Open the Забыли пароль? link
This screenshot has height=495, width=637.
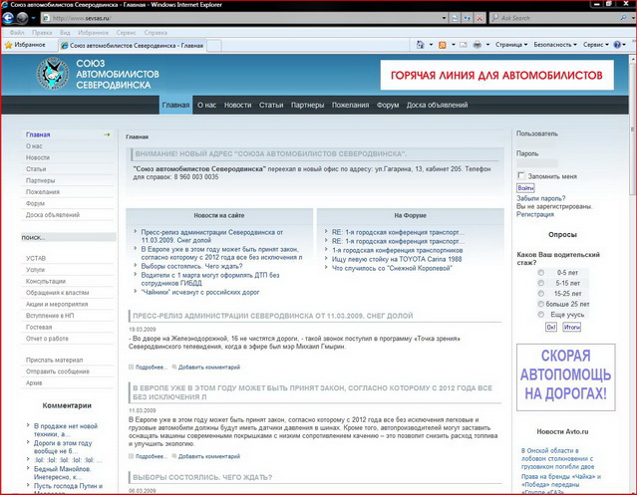540,198
